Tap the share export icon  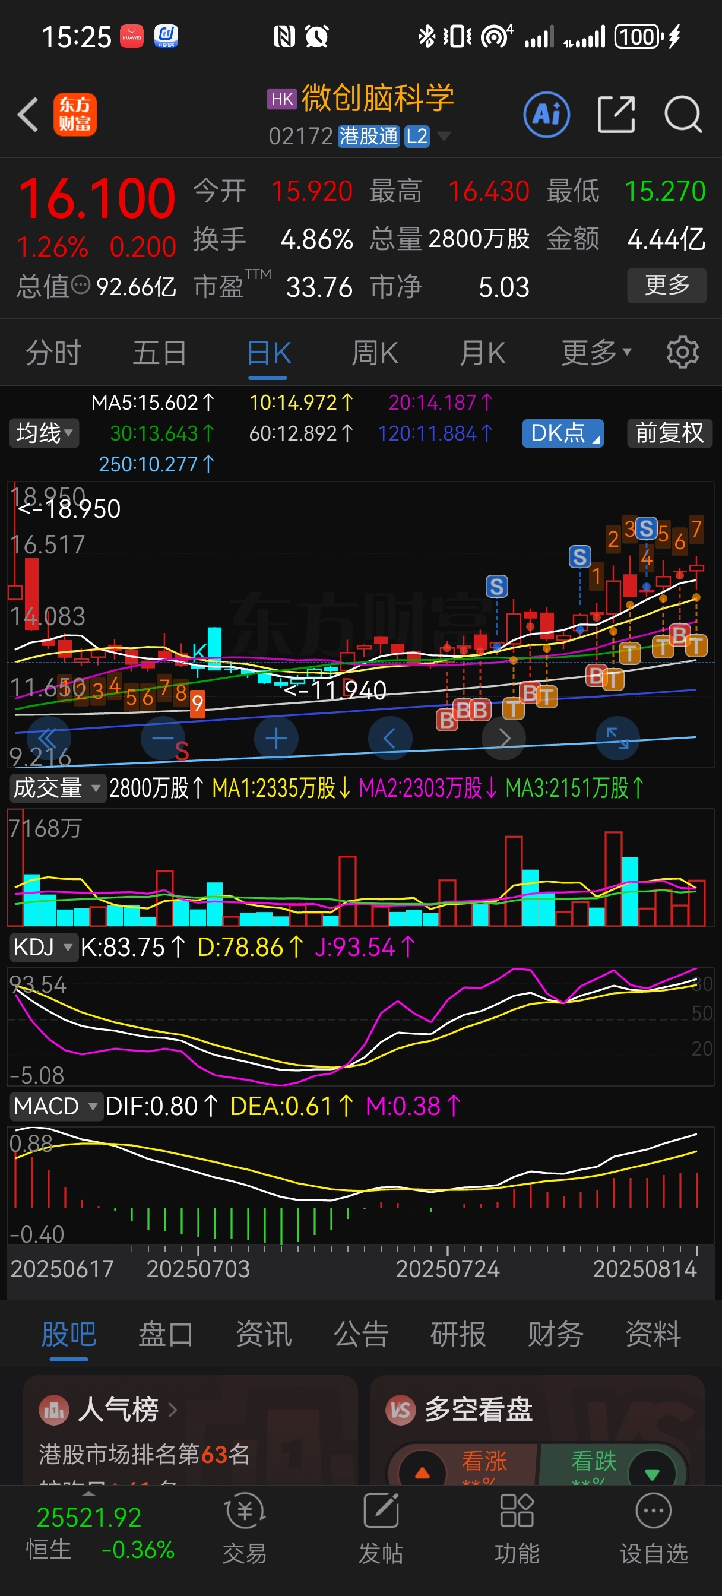[617, 115]
